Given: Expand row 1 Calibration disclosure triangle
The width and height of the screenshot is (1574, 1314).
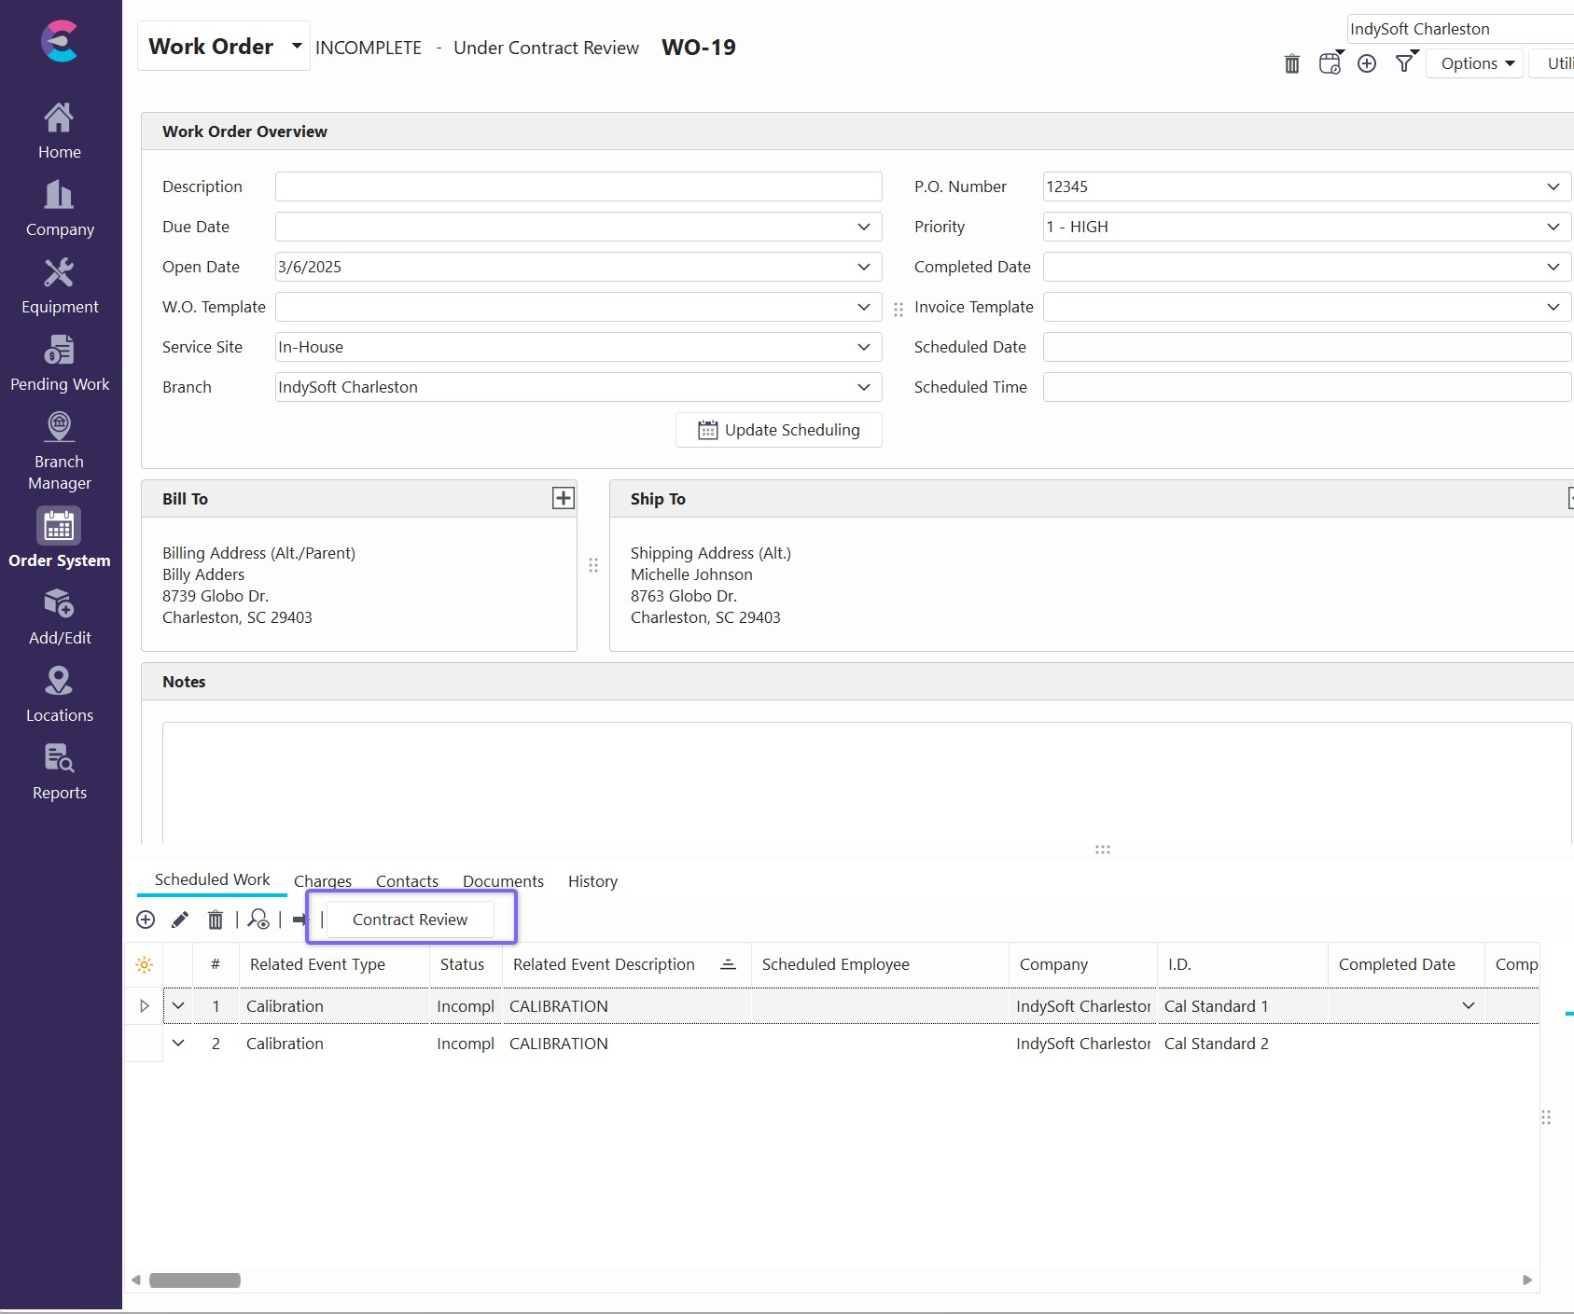Looking at the screenshot, I should tap(145, 1006).
